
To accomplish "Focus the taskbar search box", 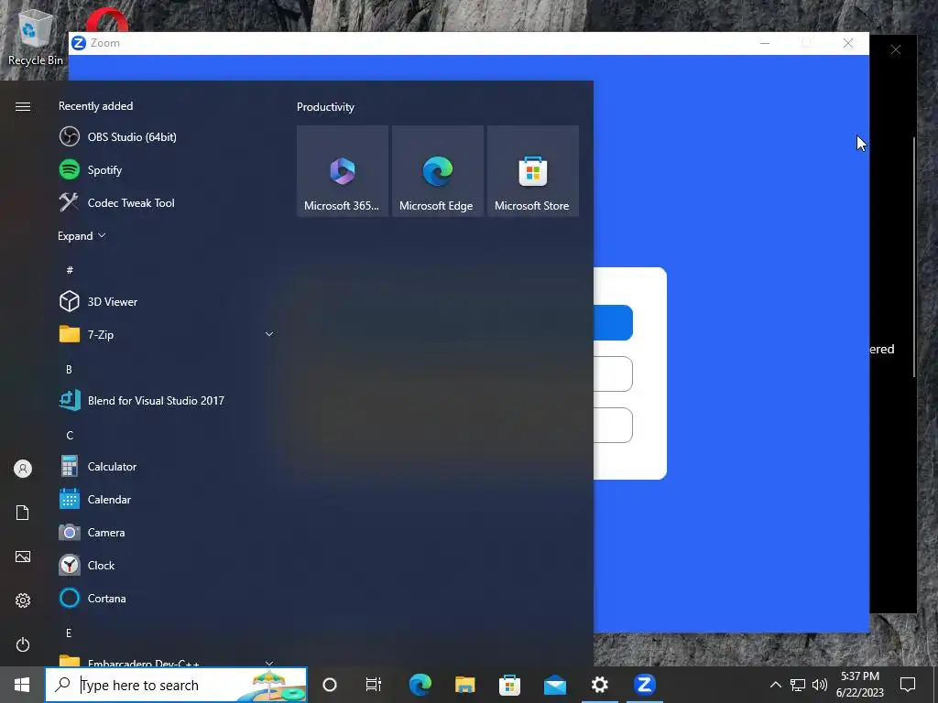I will (x=176, y=685).
